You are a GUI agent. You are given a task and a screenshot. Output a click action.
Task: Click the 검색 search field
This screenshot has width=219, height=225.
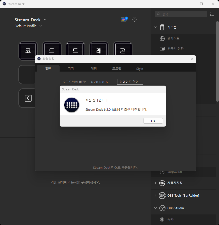coord(181,14)
